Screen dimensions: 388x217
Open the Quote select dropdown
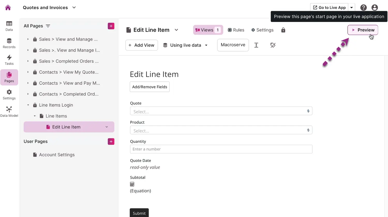click(x=221, y=111)
